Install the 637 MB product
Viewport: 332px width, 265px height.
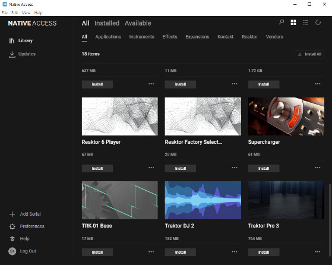point(97,84)
